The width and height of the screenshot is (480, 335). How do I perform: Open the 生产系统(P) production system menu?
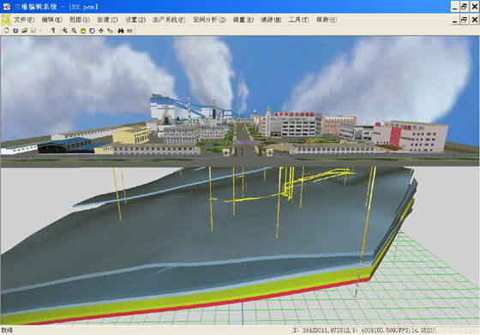click(x=169, y=20)
